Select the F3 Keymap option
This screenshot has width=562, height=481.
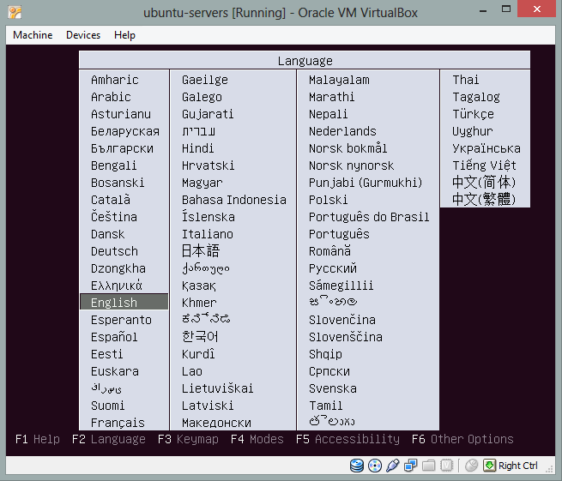pyautogui.click(x=188, y=439)
